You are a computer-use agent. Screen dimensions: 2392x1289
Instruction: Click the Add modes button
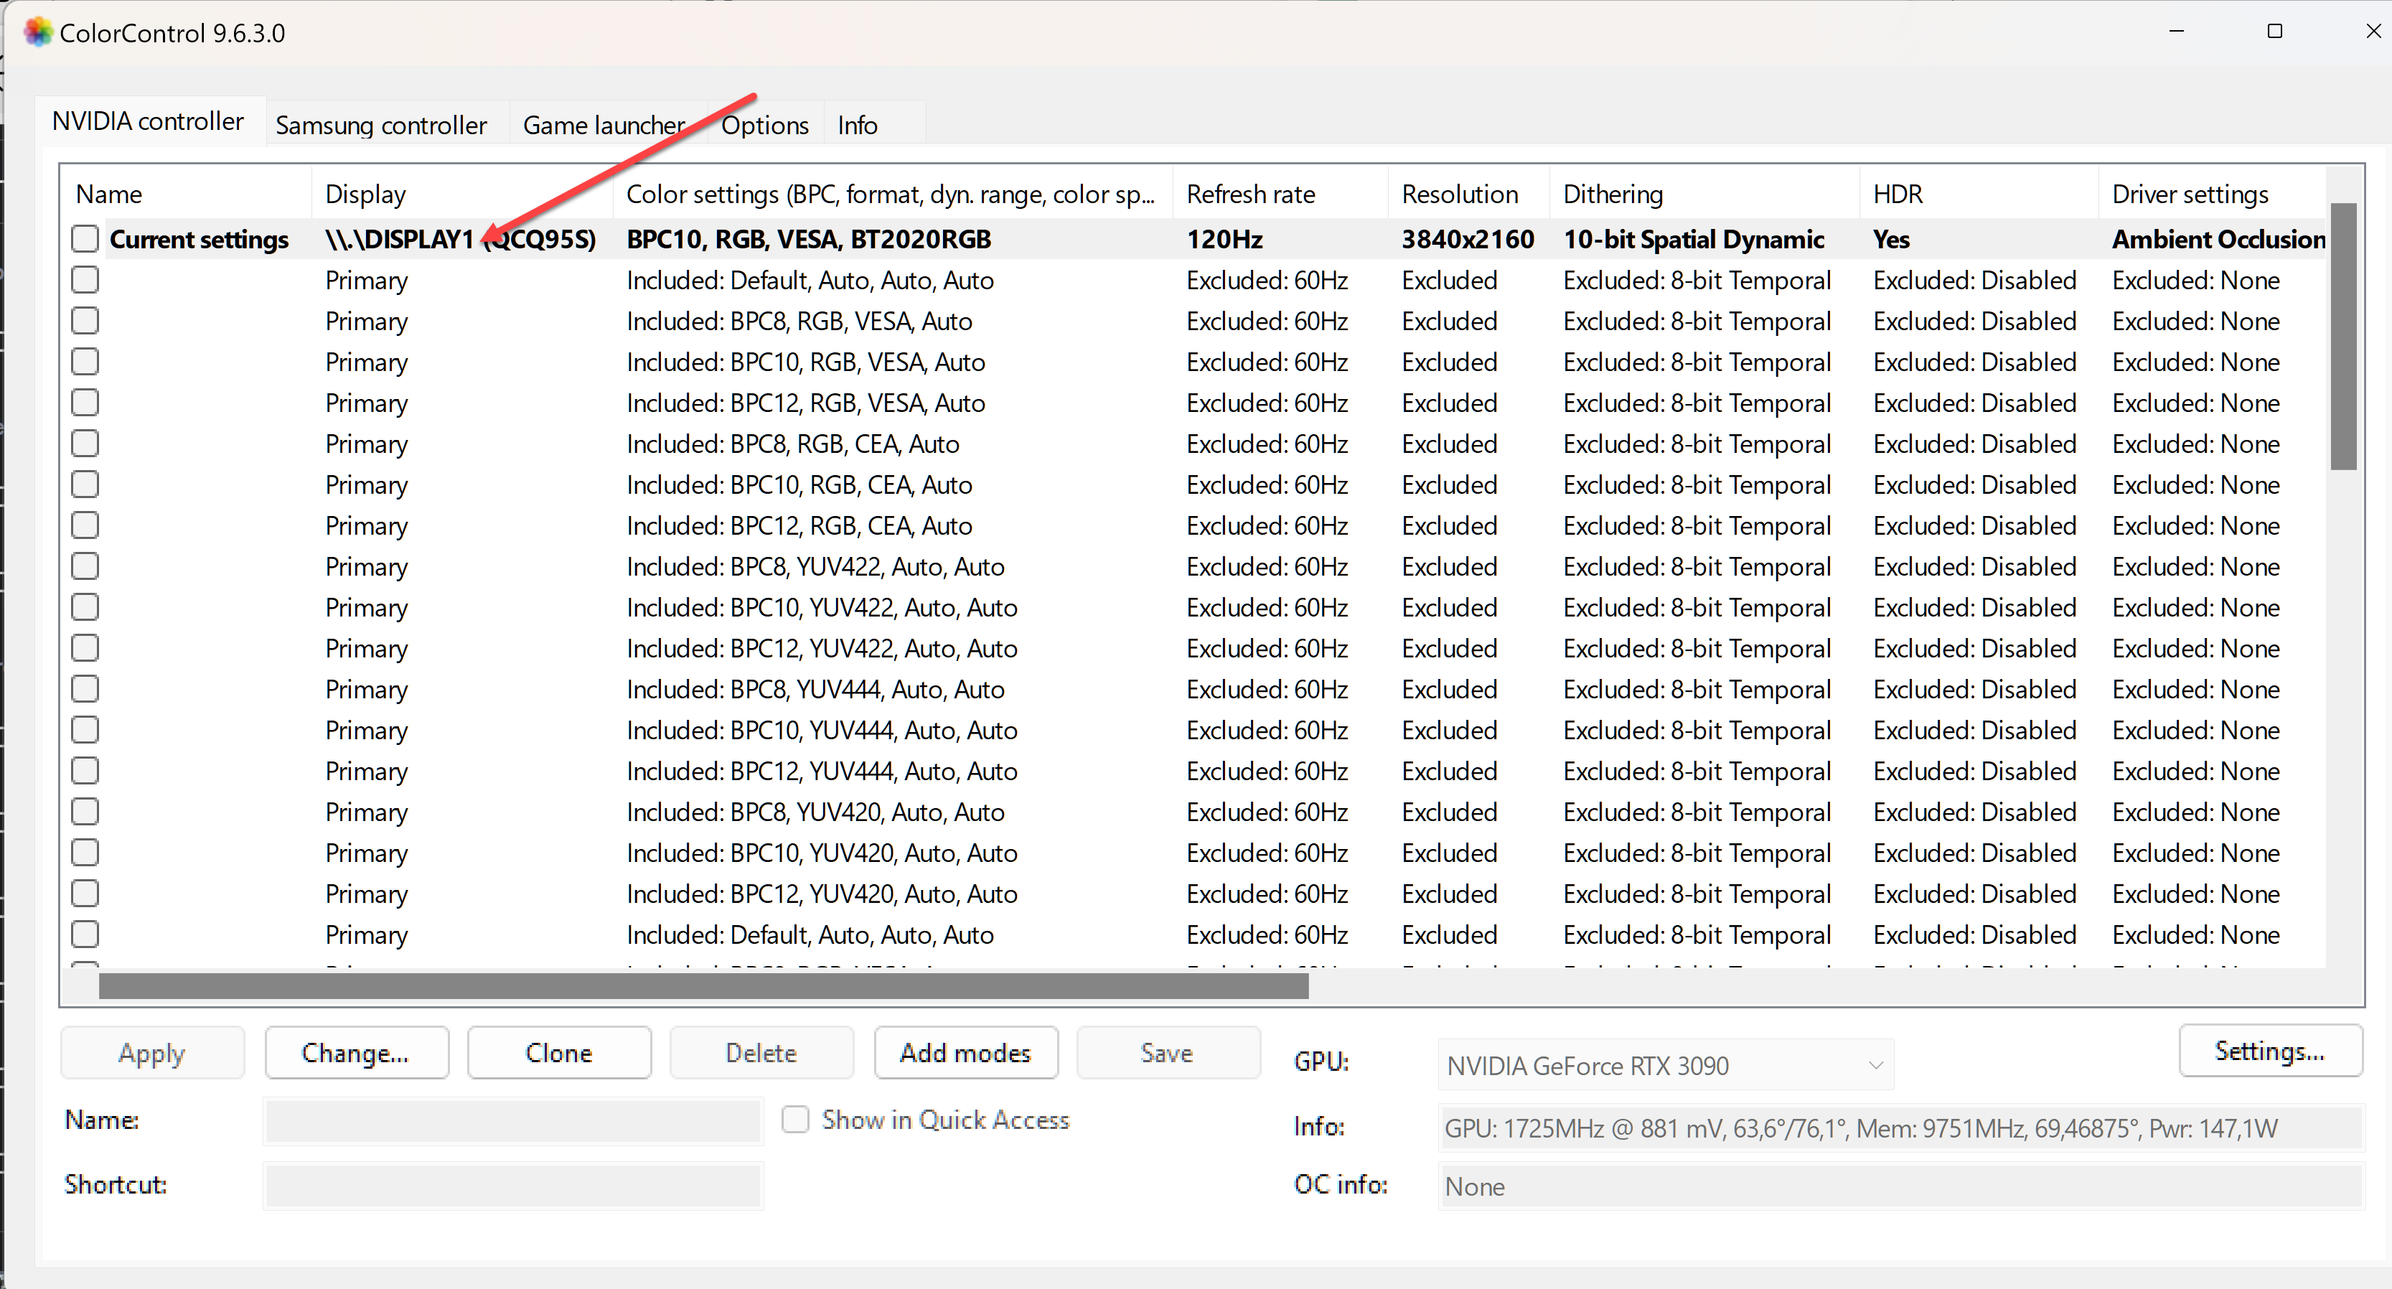click(965, 1052)
